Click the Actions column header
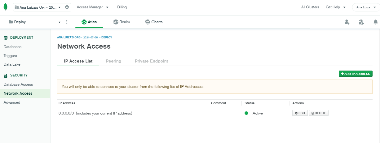The height and width of the screenshot is (143, 380). coord(298,103)
